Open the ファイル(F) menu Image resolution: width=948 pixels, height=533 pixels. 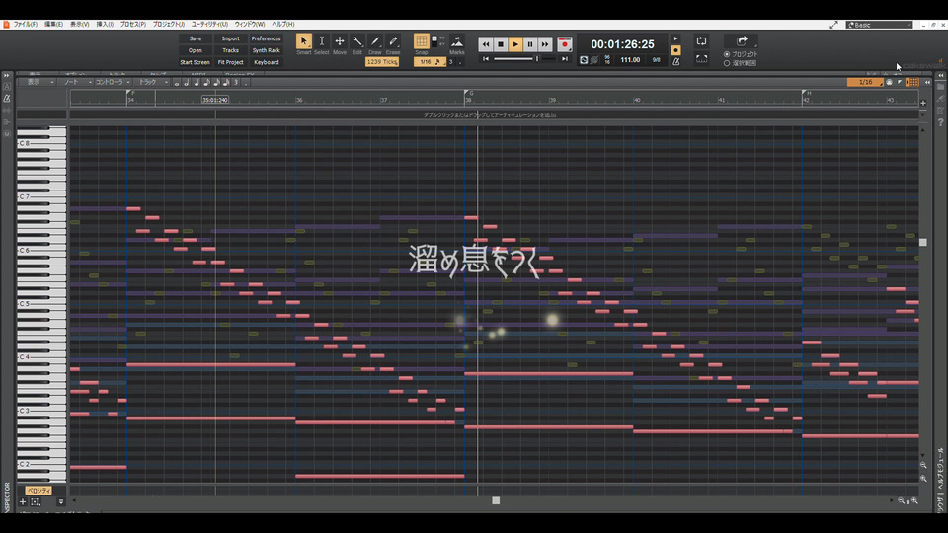coord(26,24)
